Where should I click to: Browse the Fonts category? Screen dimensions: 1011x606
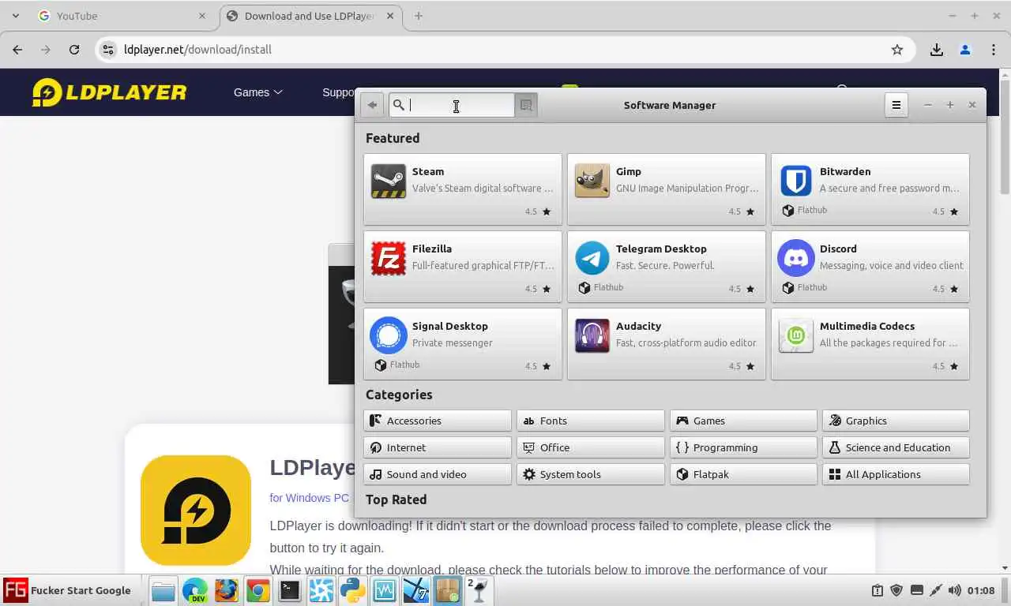point(591,421)
